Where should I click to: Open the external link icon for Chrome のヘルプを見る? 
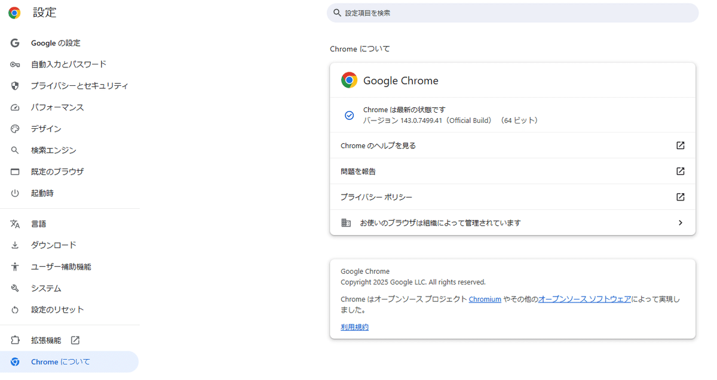pyautogui.click(x=680, y=145)
